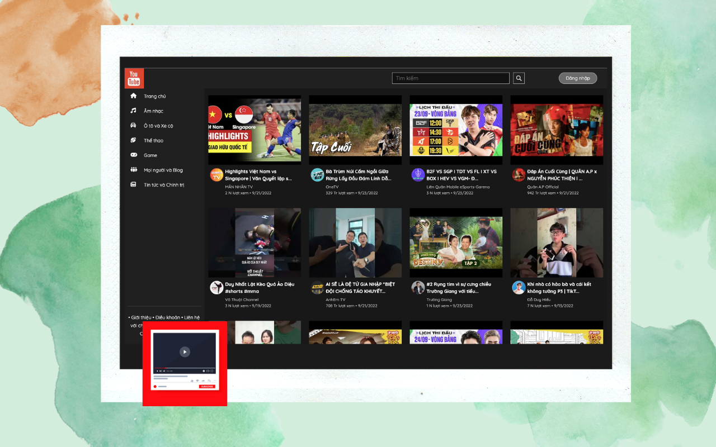Viewport: 716px width, 447px height.
Task: Open title 'AI SẼ LÀ ĐỆ TỬ GIA NHẬP'
Action: (360, 288)
